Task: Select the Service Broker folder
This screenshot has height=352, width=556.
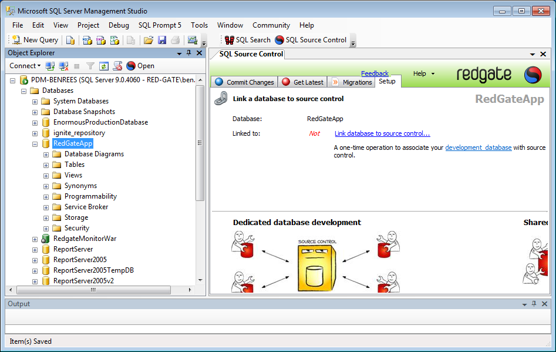Action: (86, 207)
